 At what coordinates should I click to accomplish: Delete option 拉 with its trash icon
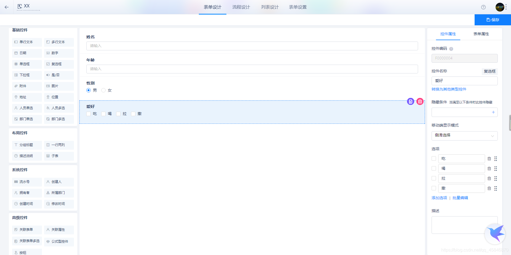click(489, 179)
